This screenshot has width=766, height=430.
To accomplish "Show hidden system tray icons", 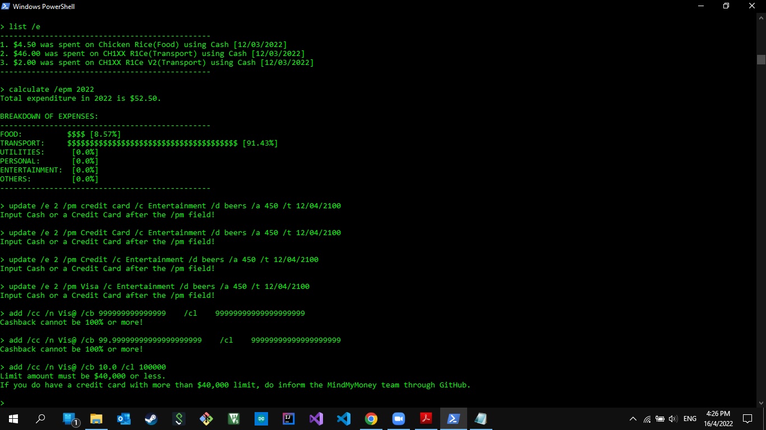I will pyautogui.click(x=633, y=419).
